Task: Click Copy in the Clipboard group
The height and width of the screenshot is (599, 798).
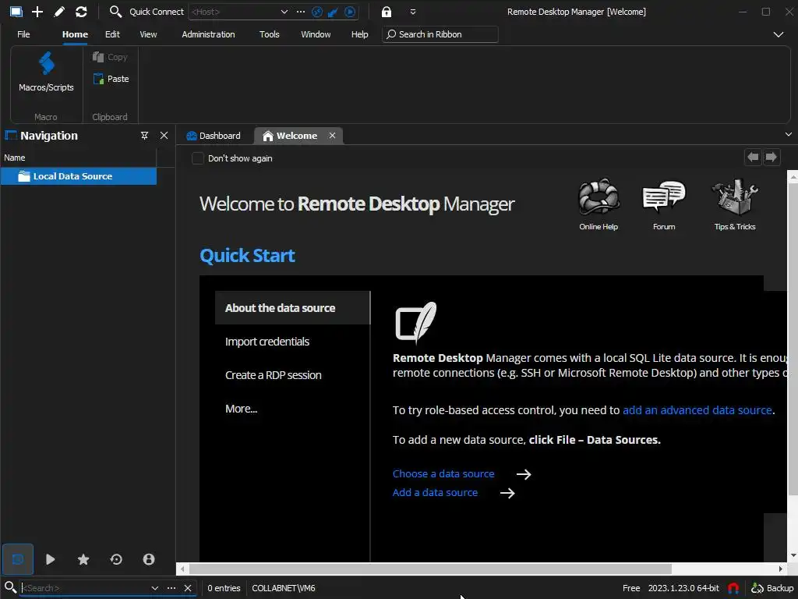Action: pos(110,57)
